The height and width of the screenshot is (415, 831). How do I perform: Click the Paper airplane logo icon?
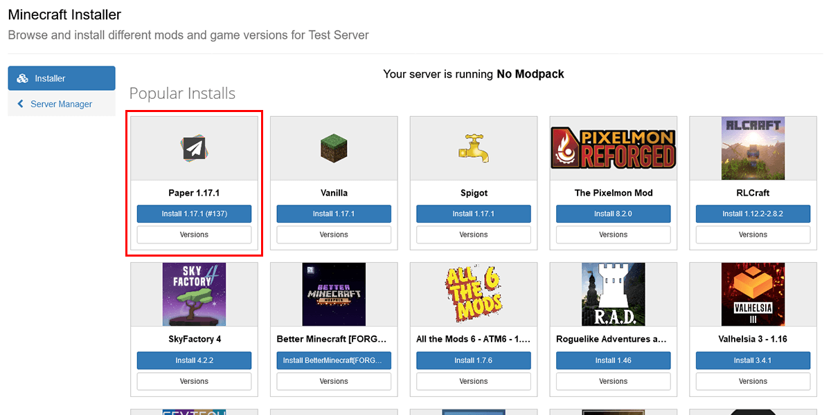(x=194, y=148)
